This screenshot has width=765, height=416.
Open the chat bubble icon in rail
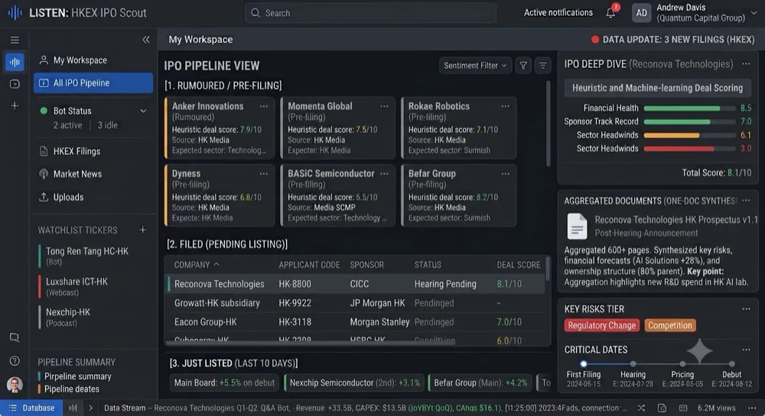coord(15,337)
